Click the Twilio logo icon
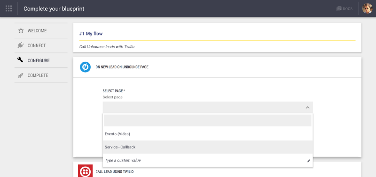The image size is (376, 177). click(85, 171)
